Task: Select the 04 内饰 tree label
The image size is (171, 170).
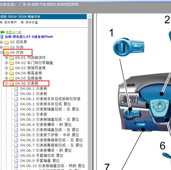Action: [x=17, y=53]
